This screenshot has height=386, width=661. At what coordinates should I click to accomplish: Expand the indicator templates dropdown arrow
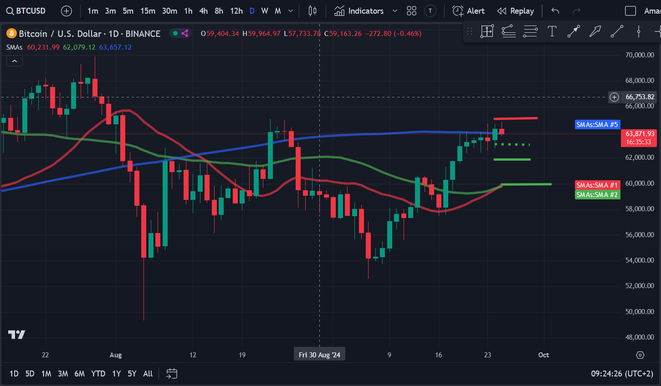[395, 11]
